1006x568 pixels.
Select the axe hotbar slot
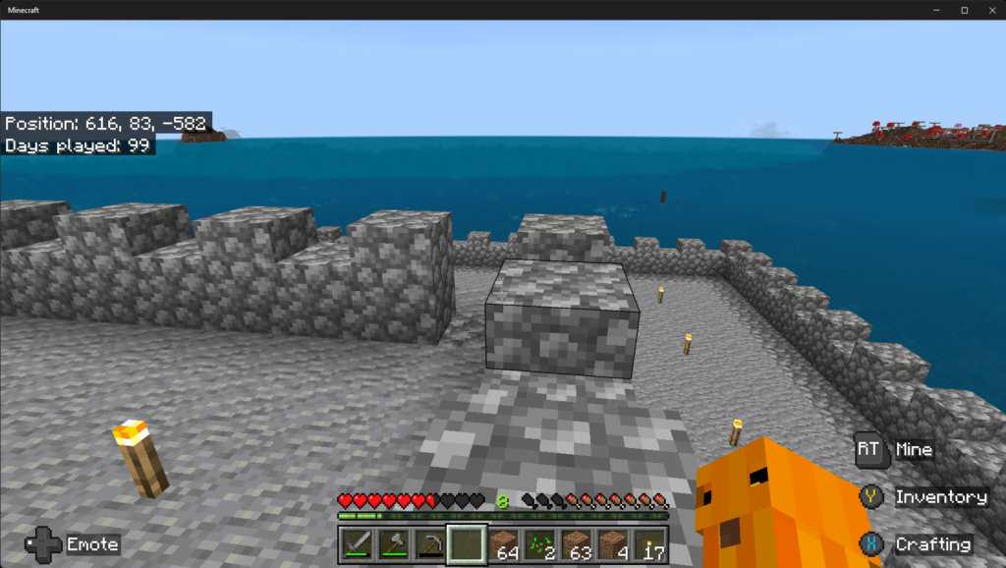393,544
